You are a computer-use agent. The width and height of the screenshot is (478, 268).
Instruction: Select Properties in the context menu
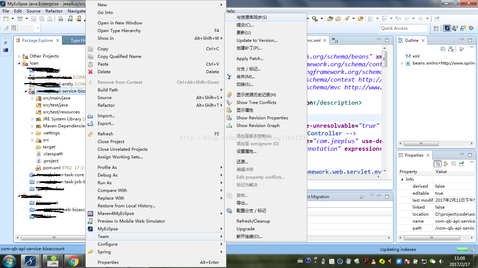(155, 262)
